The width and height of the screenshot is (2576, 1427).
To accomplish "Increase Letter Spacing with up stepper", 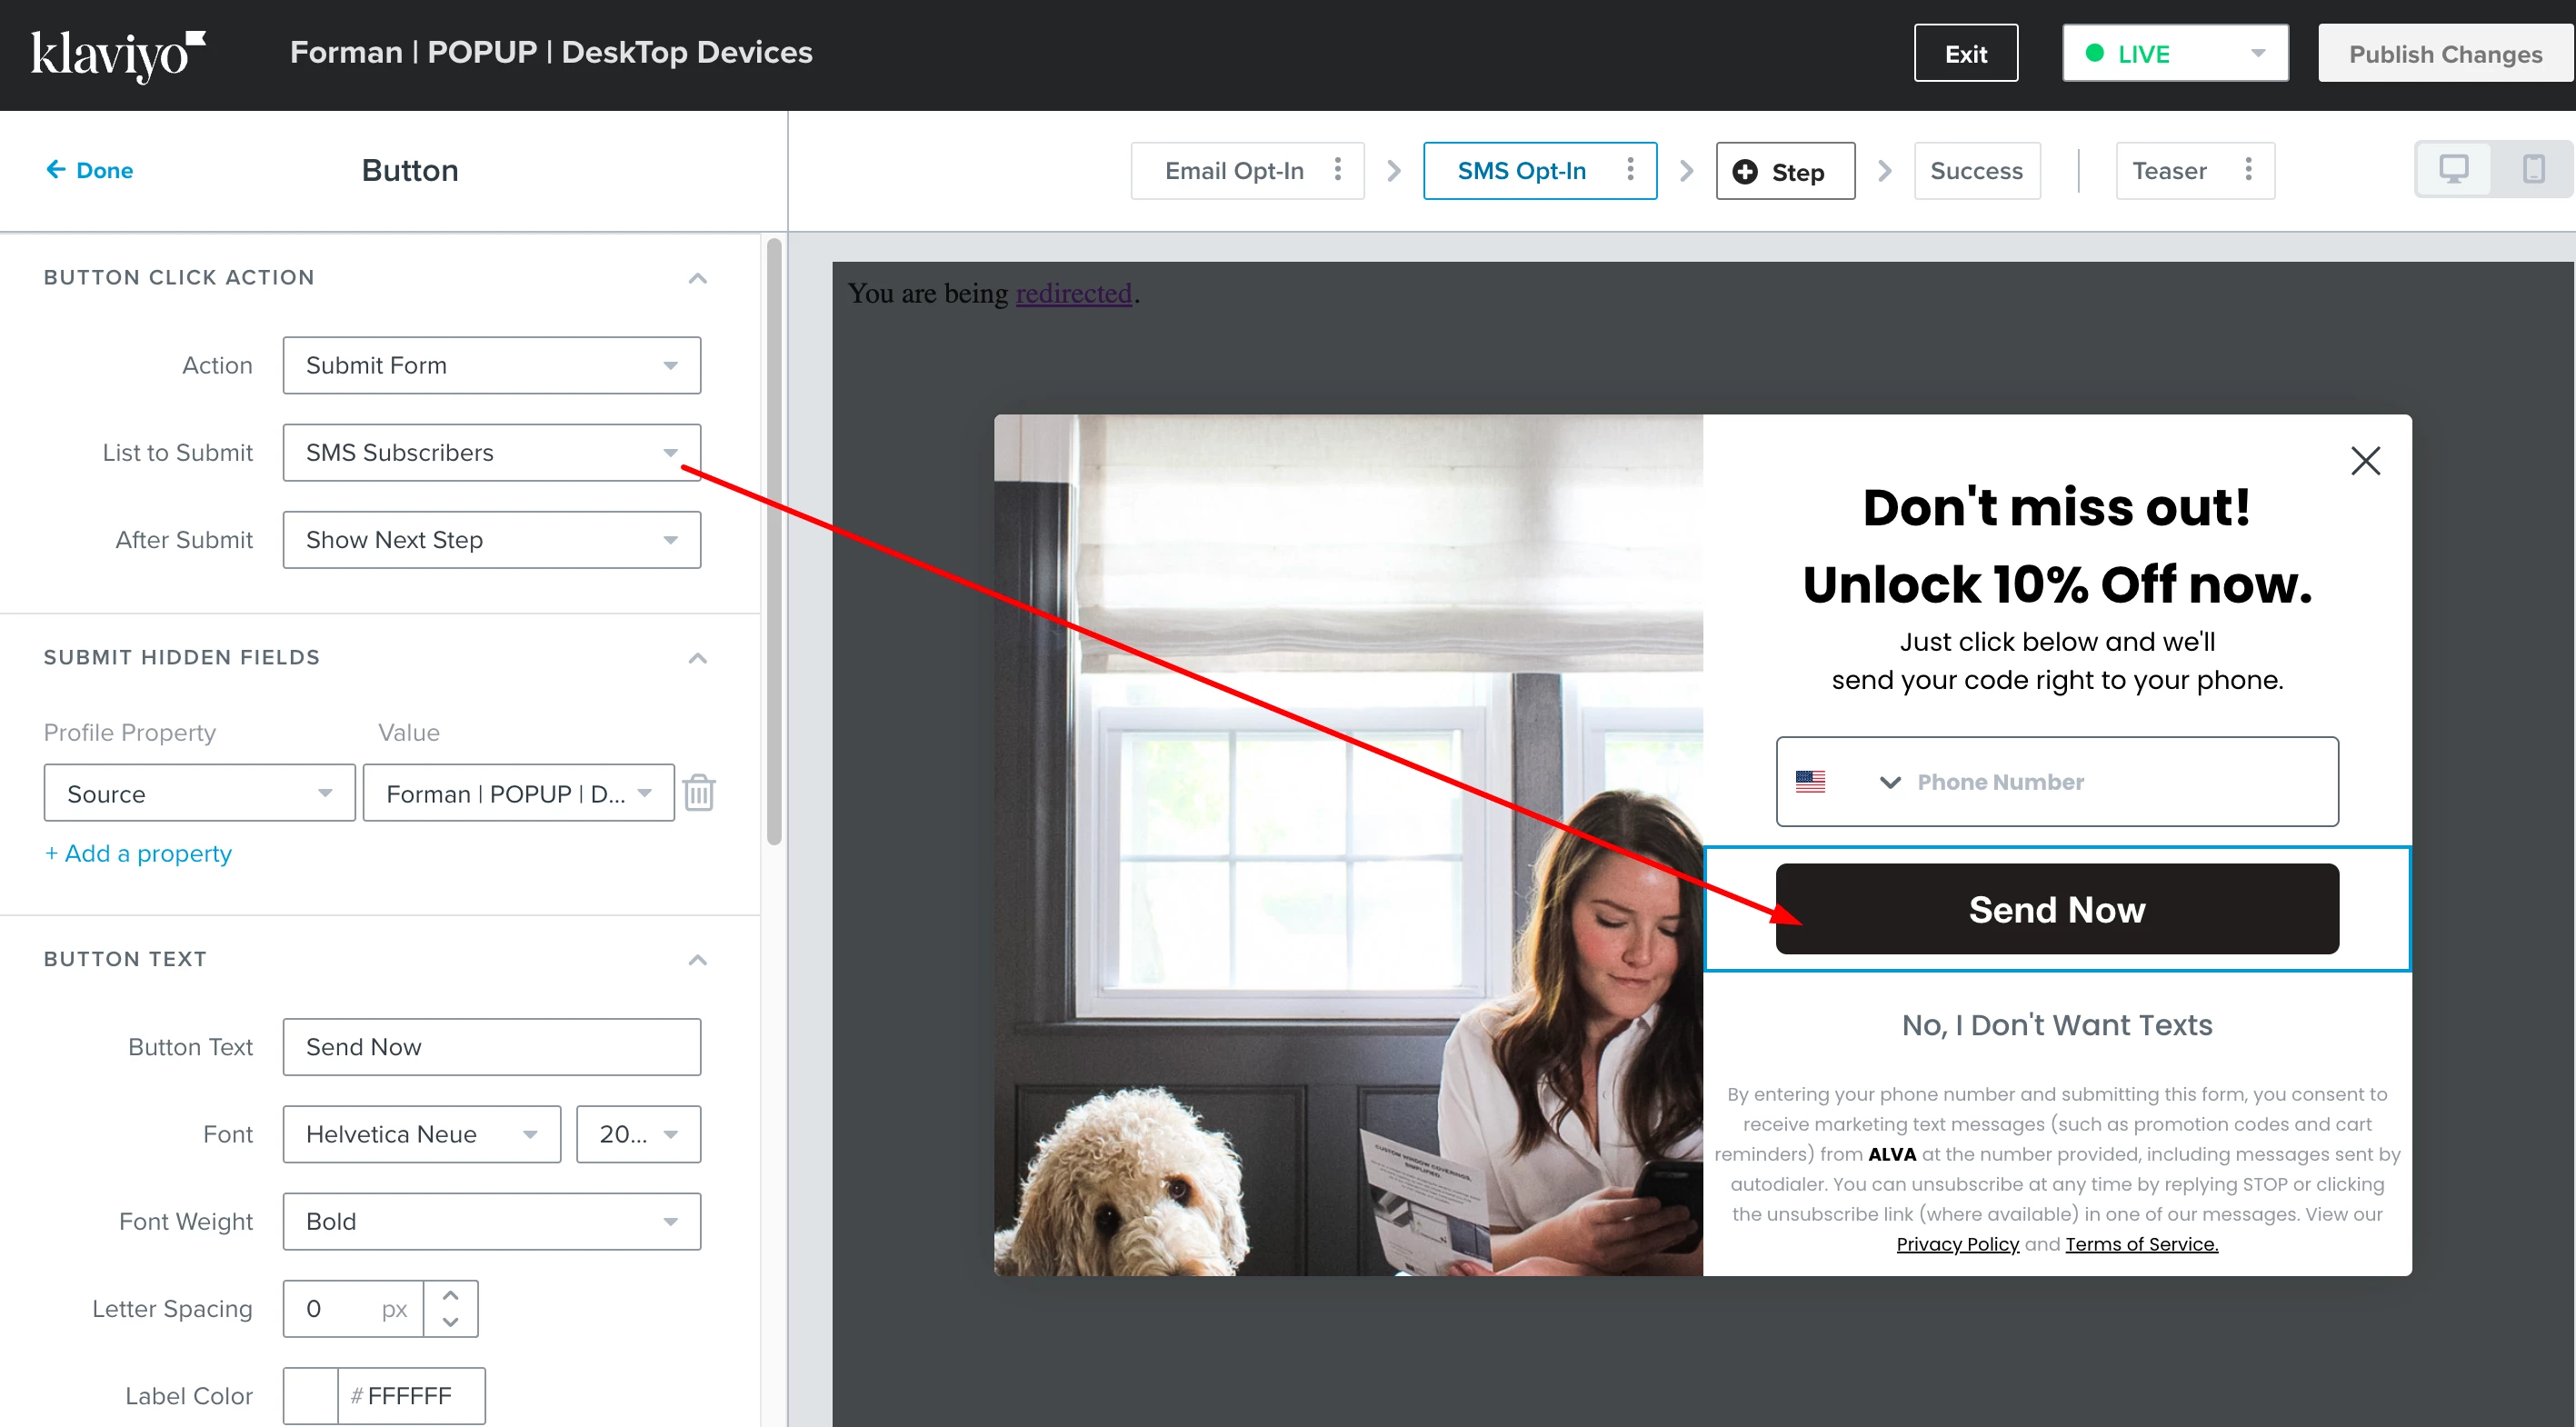I will [451, 1295].
